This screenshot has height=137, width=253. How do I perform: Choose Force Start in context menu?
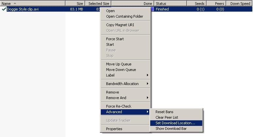(115, 39)
